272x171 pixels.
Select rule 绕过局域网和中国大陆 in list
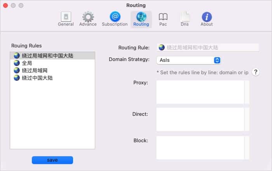tap(52, 56)
